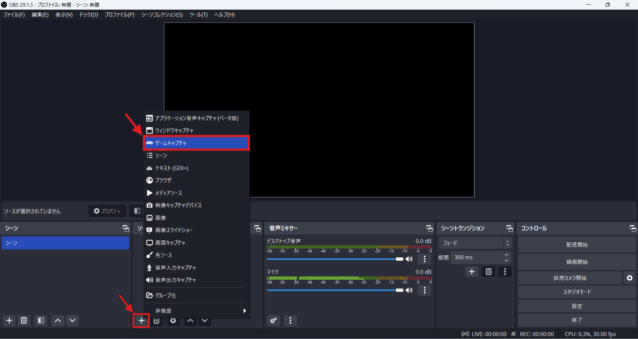Choose 画像スライドショー source
This screenshot has width=638, height=339.
196,230
